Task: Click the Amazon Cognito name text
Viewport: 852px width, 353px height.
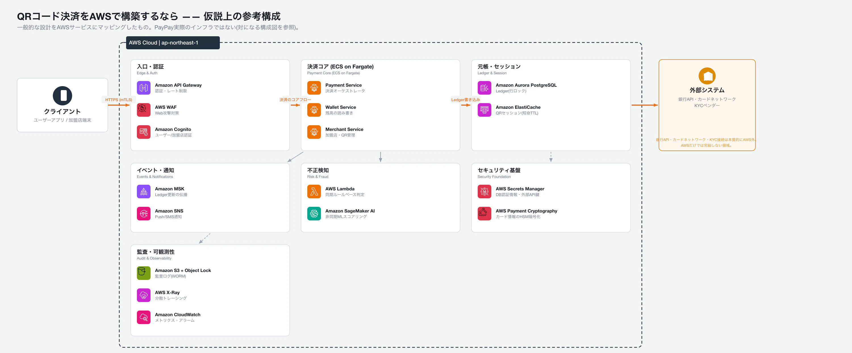Action: point(173,129)
